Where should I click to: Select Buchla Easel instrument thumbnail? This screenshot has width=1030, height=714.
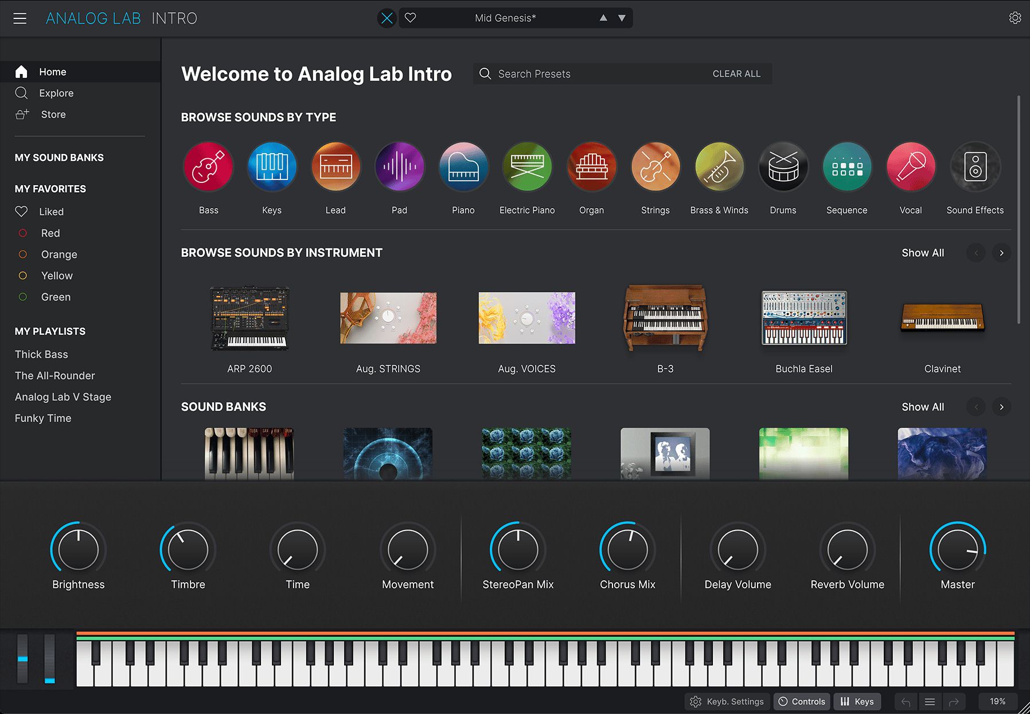click(804, 318)
